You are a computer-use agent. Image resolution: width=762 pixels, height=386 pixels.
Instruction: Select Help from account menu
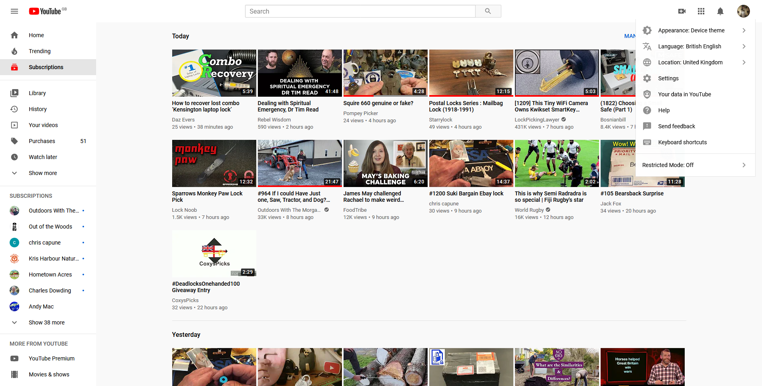[695, 110]
